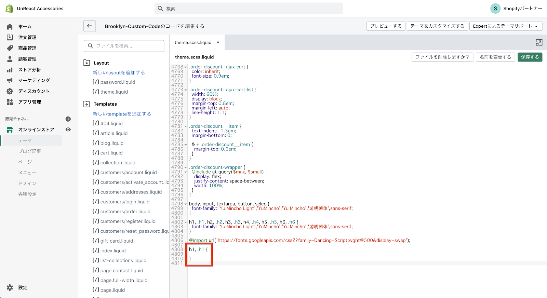Expand code editor to fullscreen

pos(539,43)
